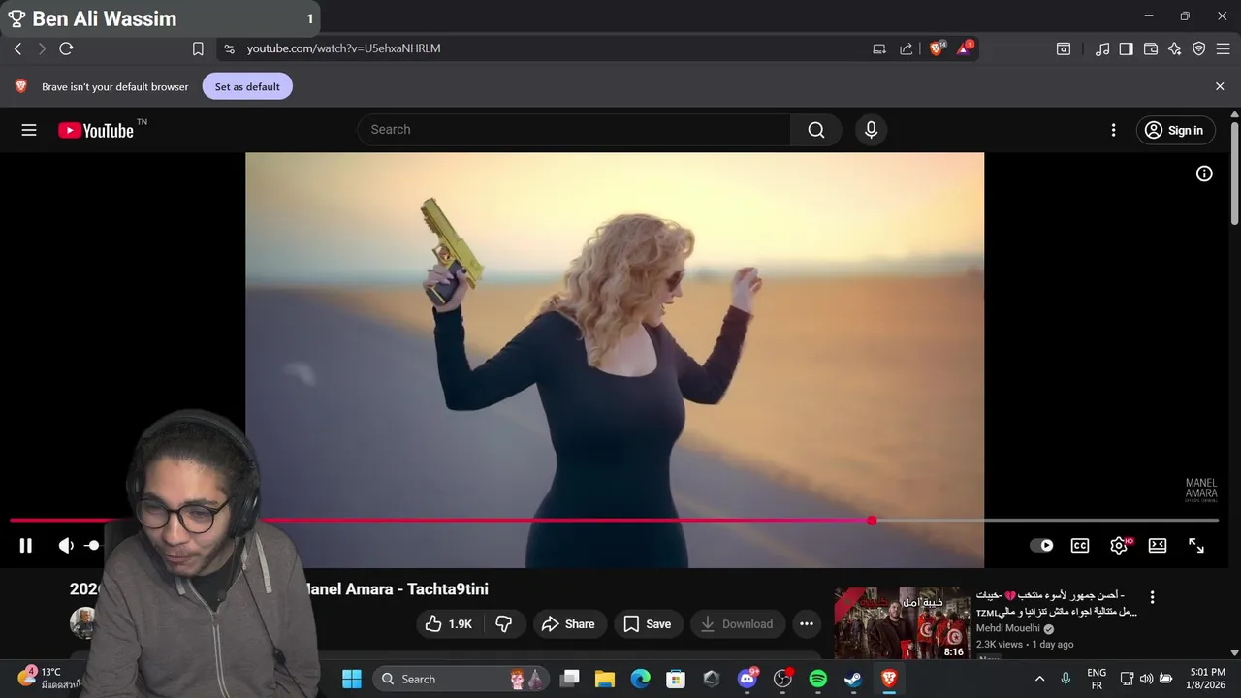
Task: Click the share page icon in address bar
Action: tap(907, 48)
